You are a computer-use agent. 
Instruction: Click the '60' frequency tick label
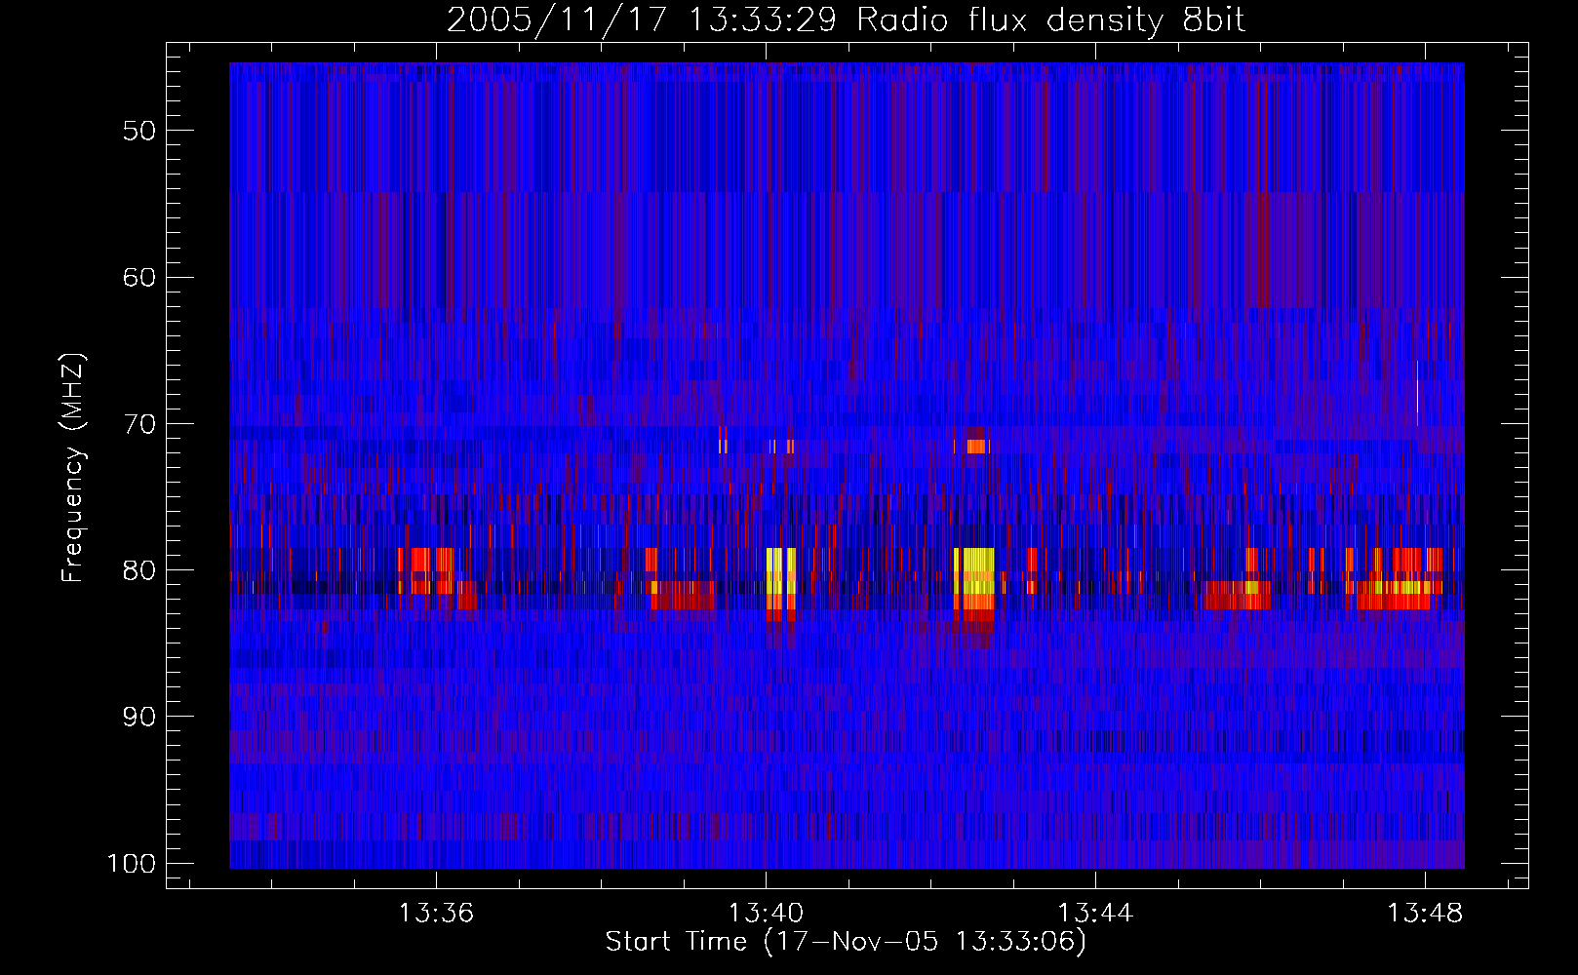point(139,277)
